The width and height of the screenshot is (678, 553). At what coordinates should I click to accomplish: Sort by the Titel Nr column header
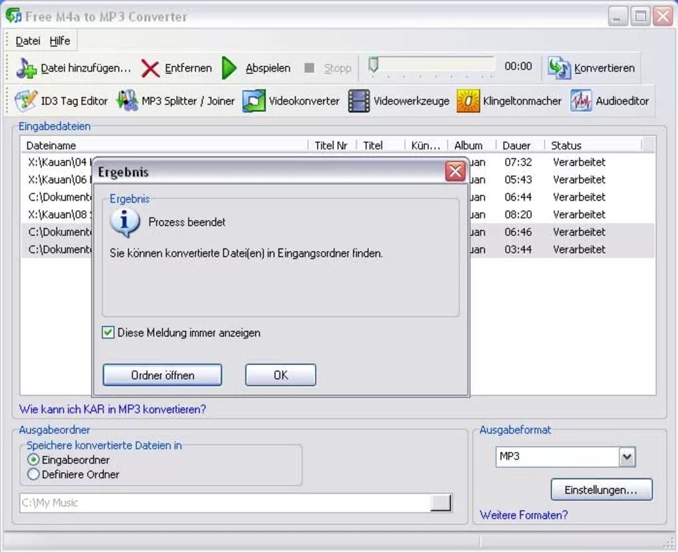(x=332, y=146)
